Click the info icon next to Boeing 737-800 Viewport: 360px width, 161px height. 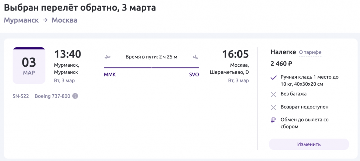tap(75, 96)
